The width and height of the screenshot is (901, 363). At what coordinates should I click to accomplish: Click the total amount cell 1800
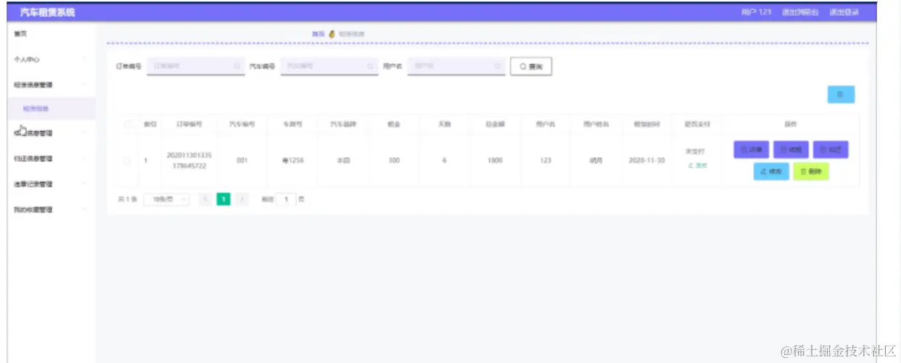[x=495, y=160]
